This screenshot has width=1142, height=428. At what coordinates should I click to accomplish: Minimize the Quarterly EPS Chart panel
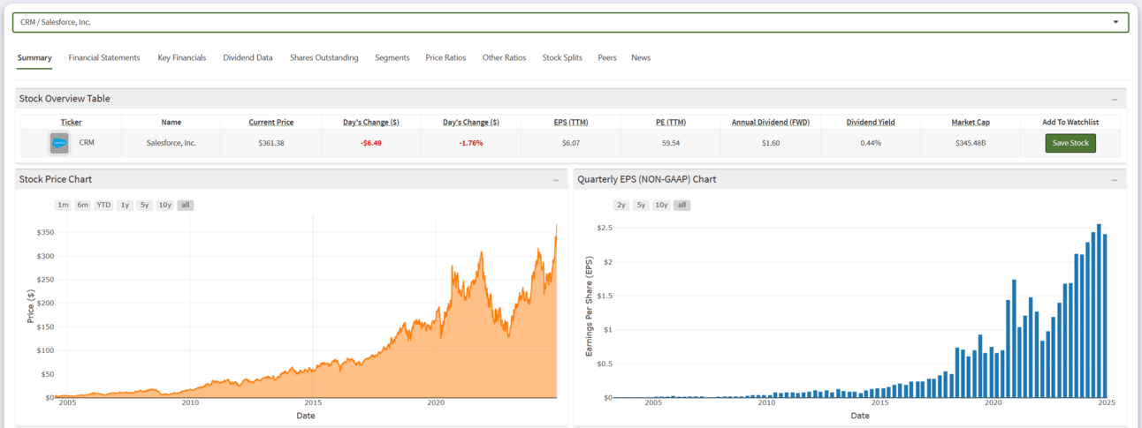click(1114, 180)
